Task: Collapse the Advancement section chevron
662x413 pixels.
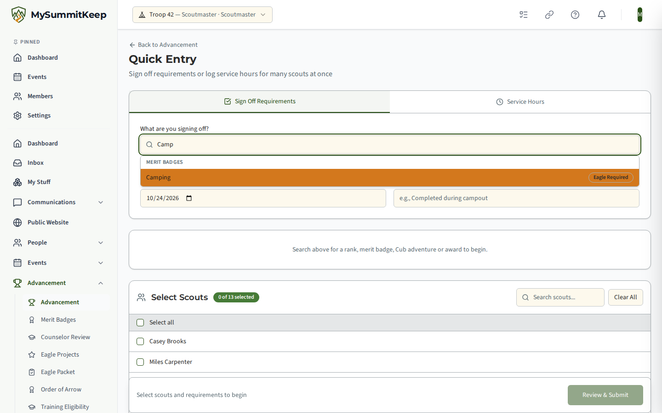Action: 101,283
